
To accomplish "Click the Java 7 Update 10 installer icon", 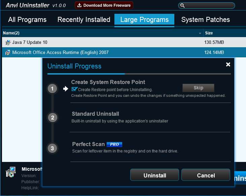I will tap(8, 42).
